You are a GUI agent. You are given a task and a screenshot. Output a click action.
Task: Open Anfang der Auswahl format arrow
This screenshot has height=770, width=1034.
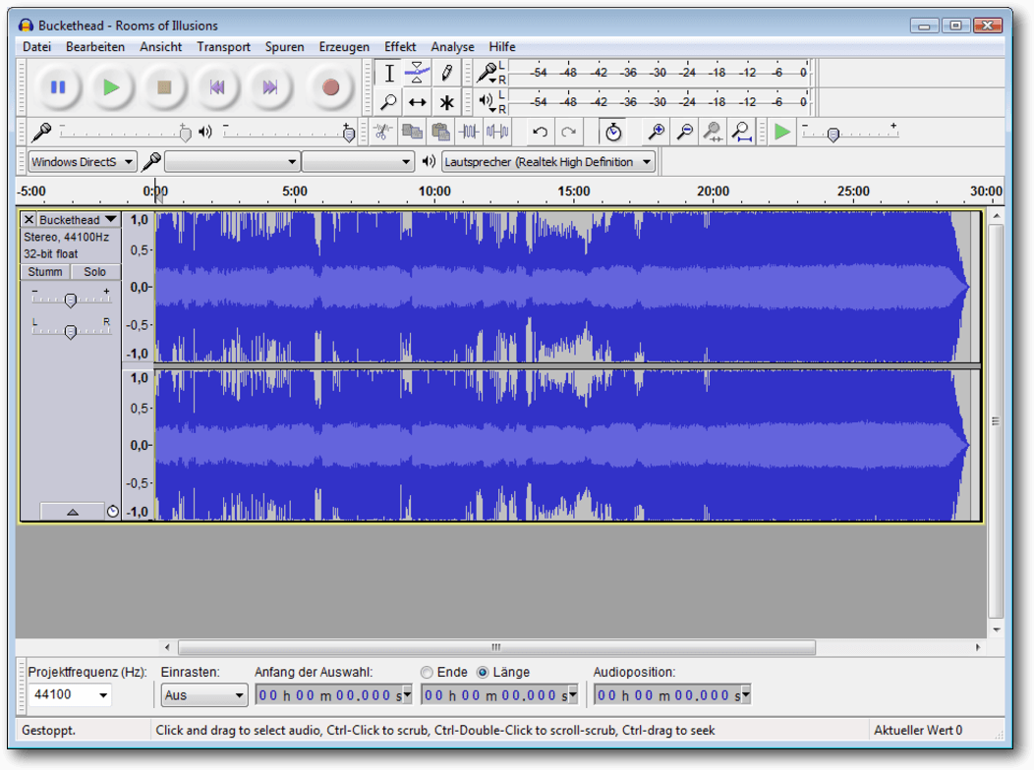tap(407, 694)
